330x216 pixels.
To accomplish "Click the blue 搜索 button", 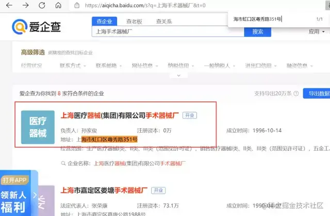I will [258, 32].
